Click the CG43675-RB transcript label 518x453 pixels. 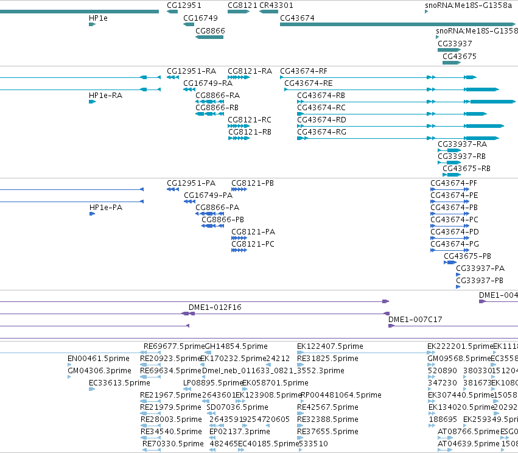466,169
